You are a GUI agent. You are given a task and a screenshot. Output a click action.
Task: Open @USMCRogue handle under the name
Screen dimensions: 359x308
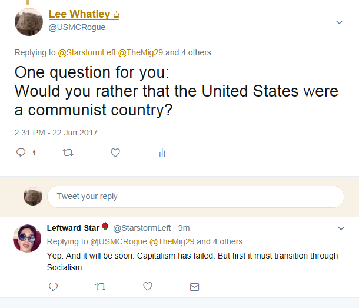77,27
